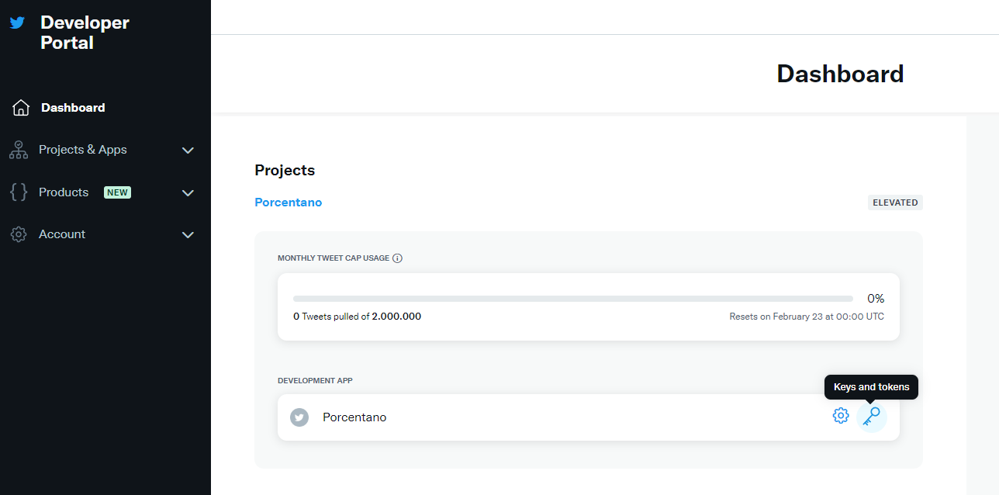Open Keys and tokens key icon
This screenshot has height=495, width=999.
[872, 417]
